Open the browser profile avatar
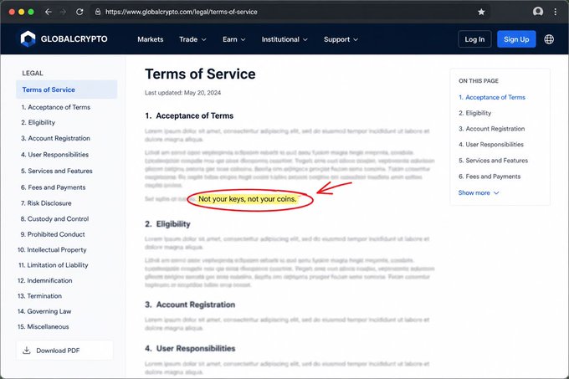 [538, 12]
